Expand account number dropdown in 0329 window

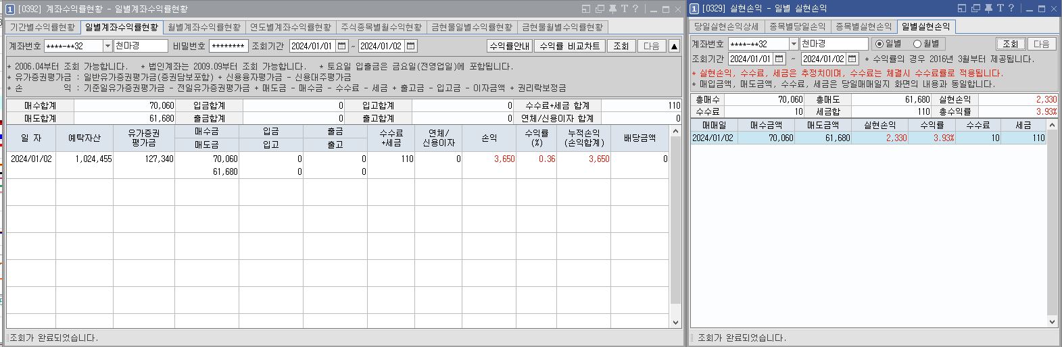[794, 44]
